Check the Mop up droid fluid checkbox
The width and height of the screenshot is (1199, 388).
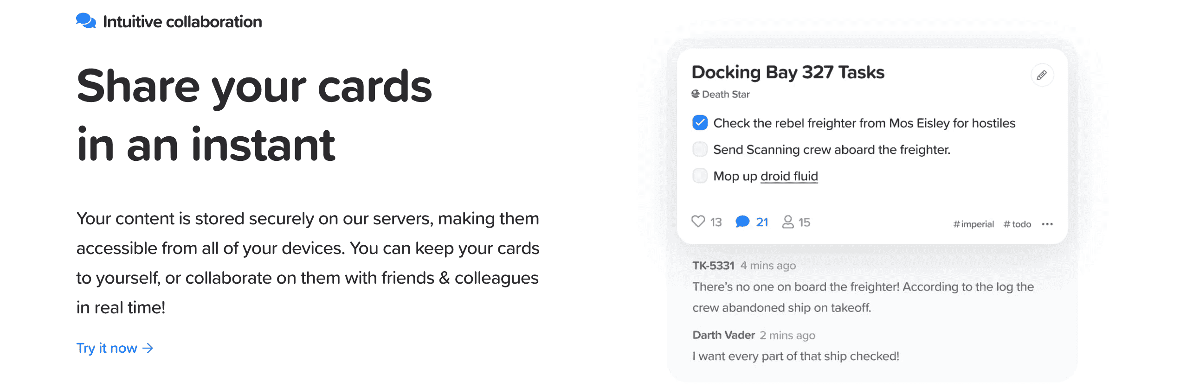[x=700, y=176]
